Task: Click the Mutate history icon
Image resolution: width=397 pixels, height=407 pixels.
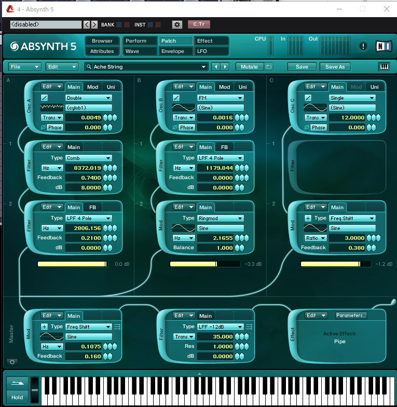Action: pos(269,66)
